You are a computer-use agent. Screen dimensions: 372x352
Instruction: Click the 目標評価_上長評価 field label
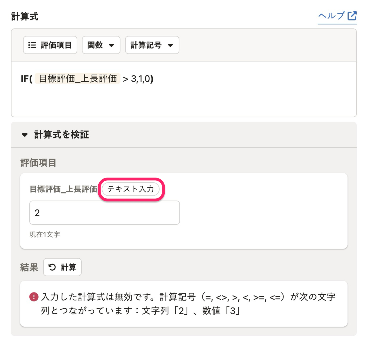pyautogui.click(x=64, y=189)
